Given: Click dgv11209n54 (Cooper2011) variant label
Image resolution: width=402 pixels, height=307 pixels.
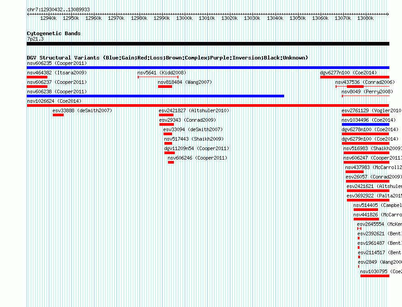Looking at the screenshot, I should pos(196,148).
